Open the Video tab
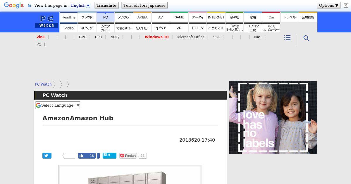 coord(69,28)
